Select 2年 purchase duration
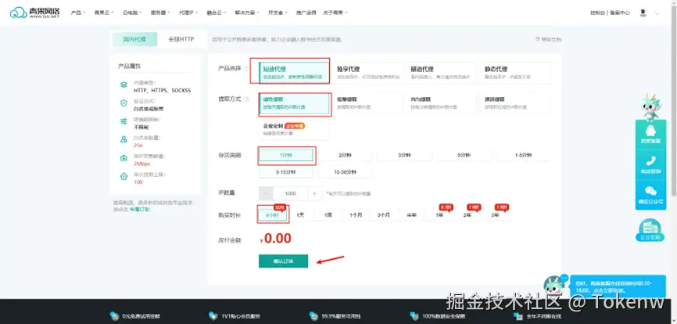 467,214
